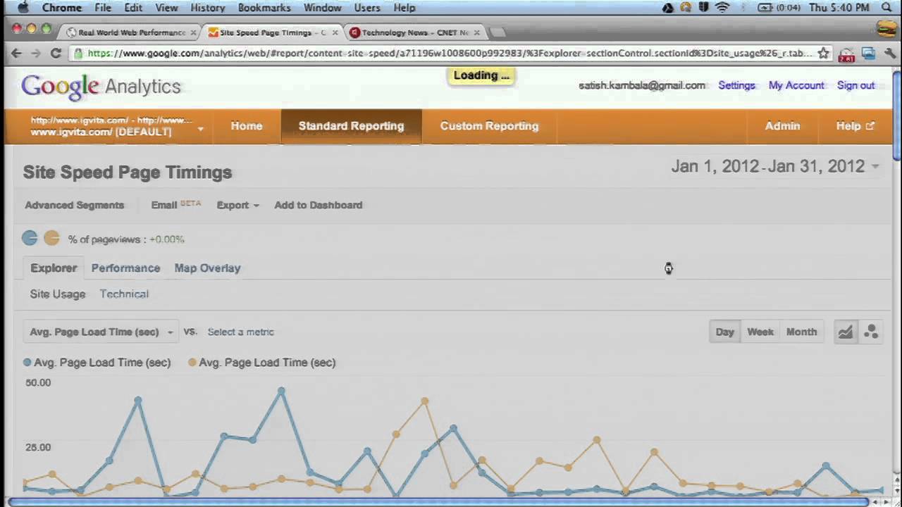Open the Home tab in Analytics
This screenshot has width=902, height=507.
click(247, 126)
